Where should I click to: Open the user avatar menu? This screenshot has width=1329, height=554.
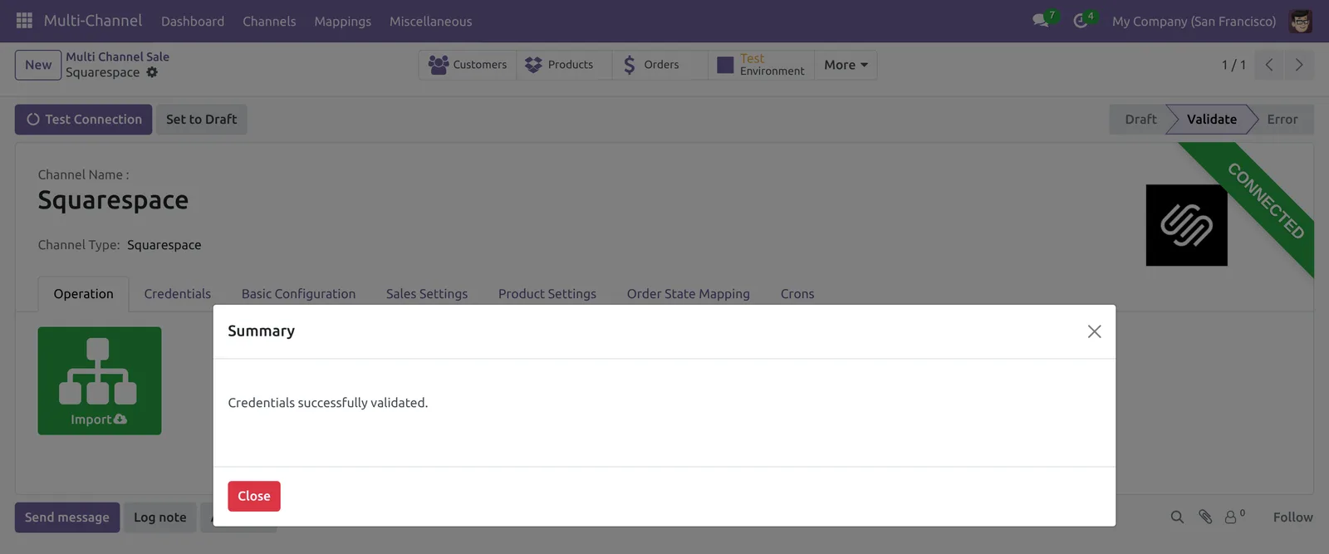[x=1300, y=21]
